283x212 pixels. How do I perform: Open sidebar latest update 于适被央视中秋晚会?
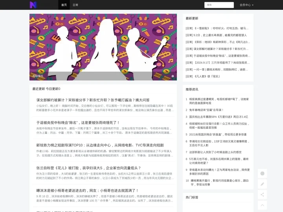[x=218, y=56]
